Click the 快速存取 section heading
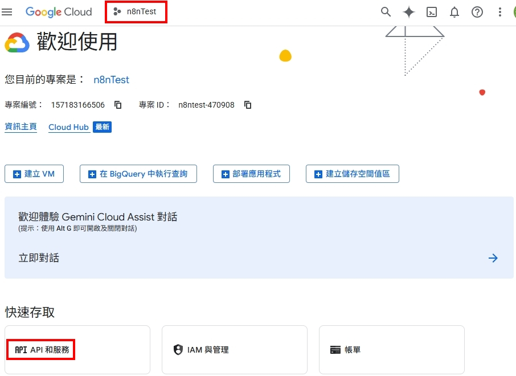516x376 pixels. (30, 312)
